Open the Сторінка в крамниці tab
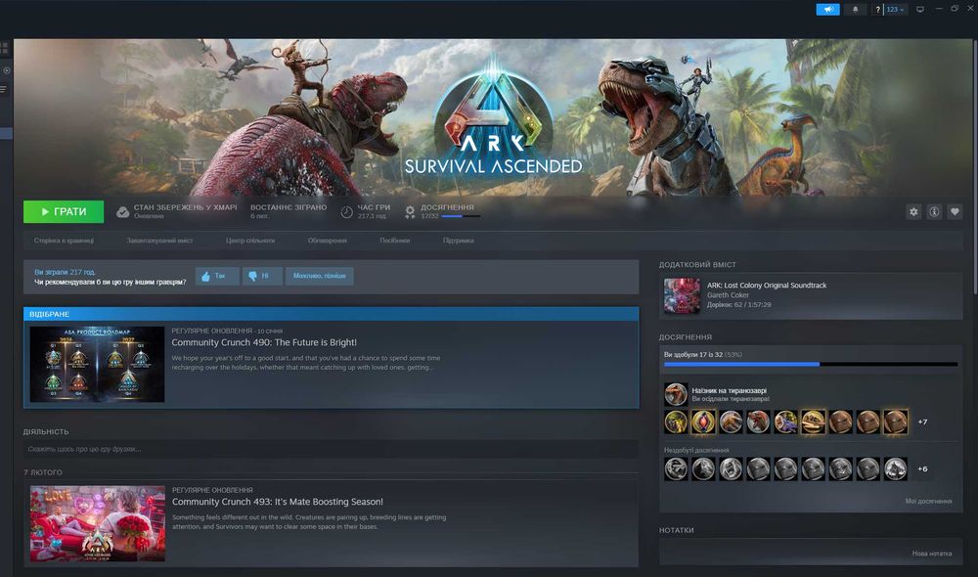978x577 pixels. pyautogui.click(x=64, y=241)
